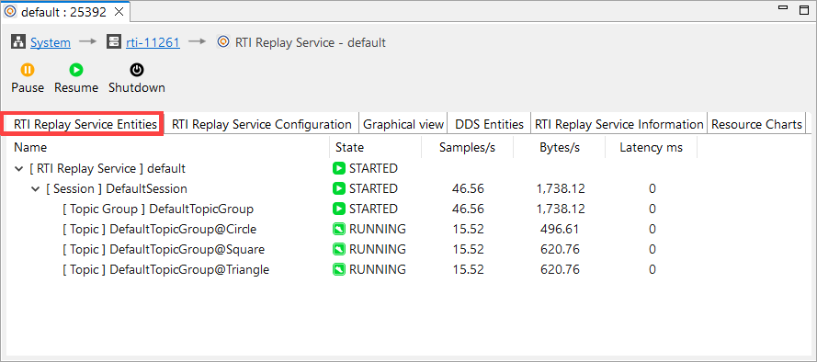Click RUNNING state icon for Square topic
This screenshot has height=362, width=817.
click(x=339, y=250)
